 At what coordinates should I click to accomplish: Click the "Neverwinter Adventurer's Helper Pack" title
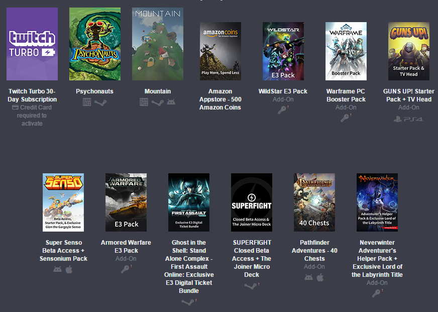click(377, 258)
